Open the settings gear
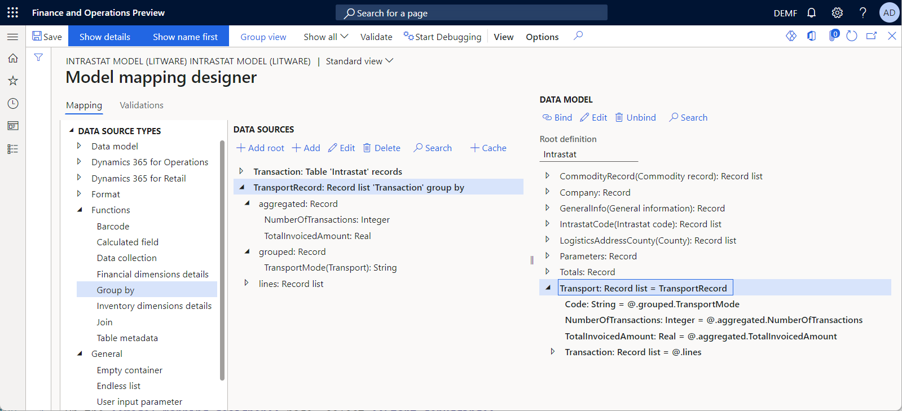This screenshot has height=411, width=902. point(837,12)
